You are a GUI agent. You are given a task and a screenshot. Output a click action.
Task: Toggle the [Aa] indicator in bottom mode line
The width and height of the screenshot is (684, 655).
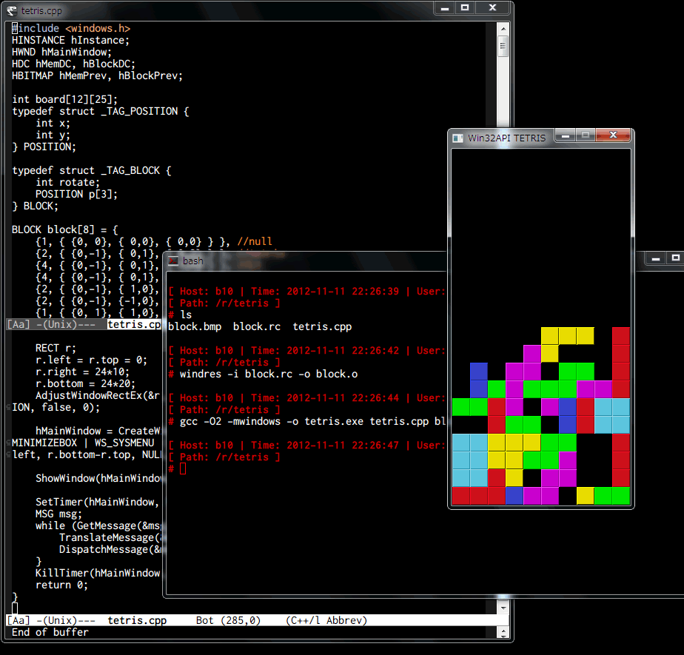[x=19, y=621]
